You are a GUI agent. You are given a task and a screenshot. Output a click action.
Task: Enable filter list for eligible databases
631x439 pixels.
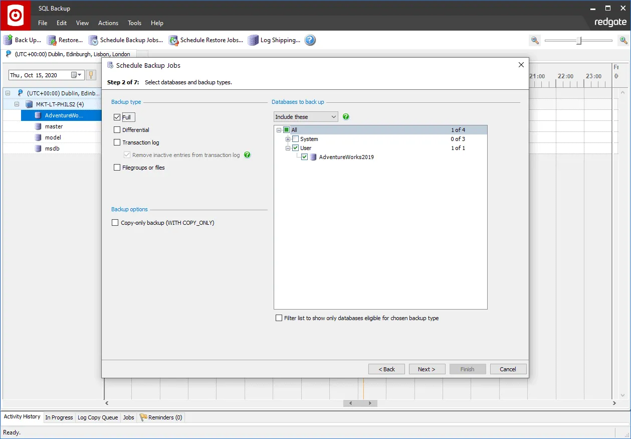point(279,318)
